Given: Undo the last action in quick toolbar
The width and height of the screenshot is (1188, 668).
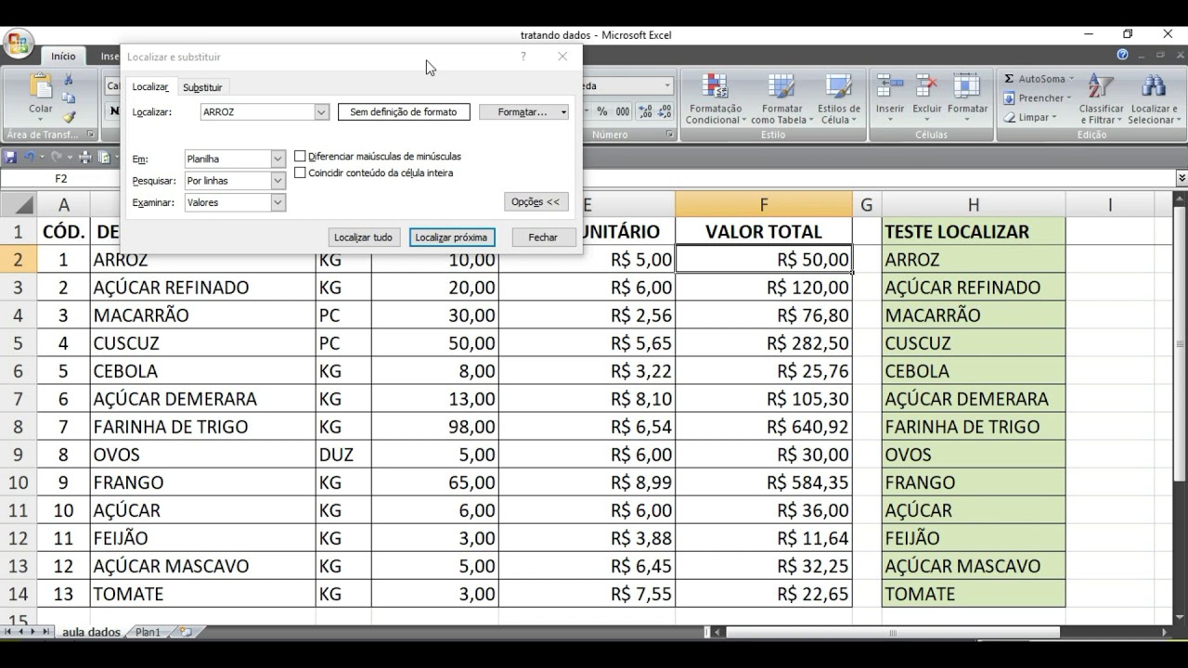Looking at the screenshot, I should (x=29, y=157).
